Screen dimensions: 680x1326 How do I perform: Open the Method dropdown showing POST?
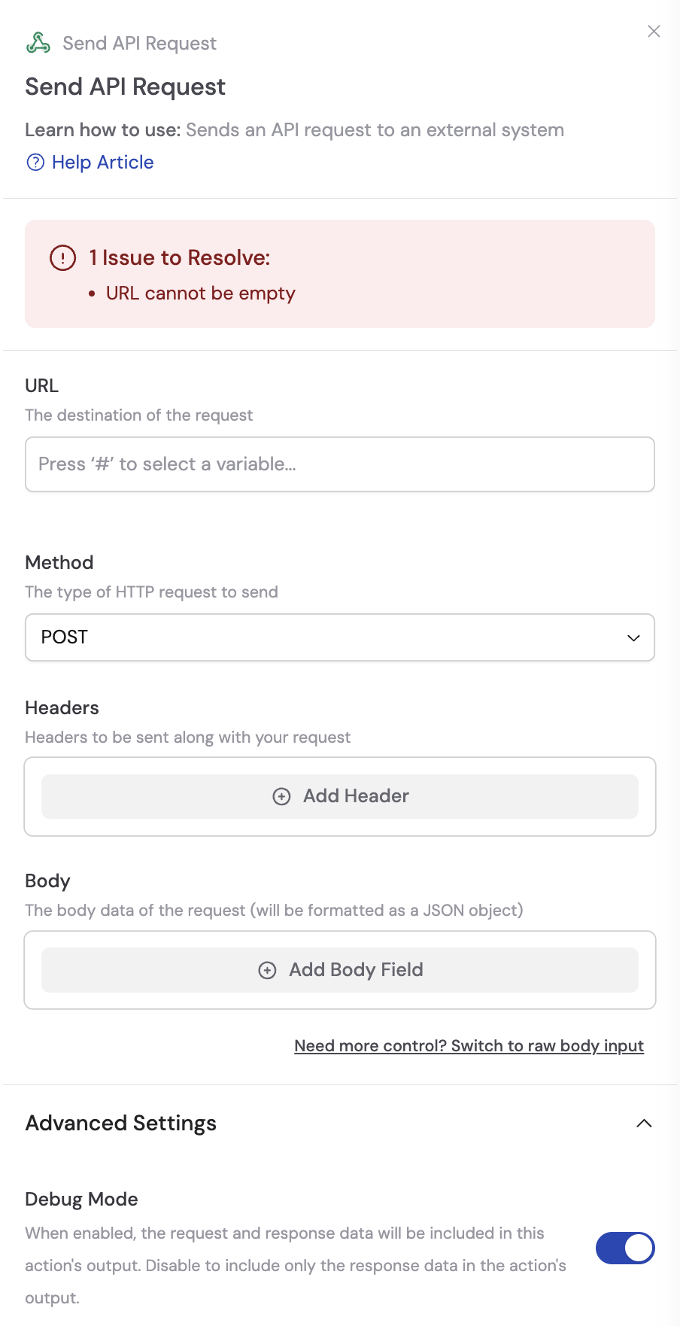pyautogui.click(x=340, y=637)
